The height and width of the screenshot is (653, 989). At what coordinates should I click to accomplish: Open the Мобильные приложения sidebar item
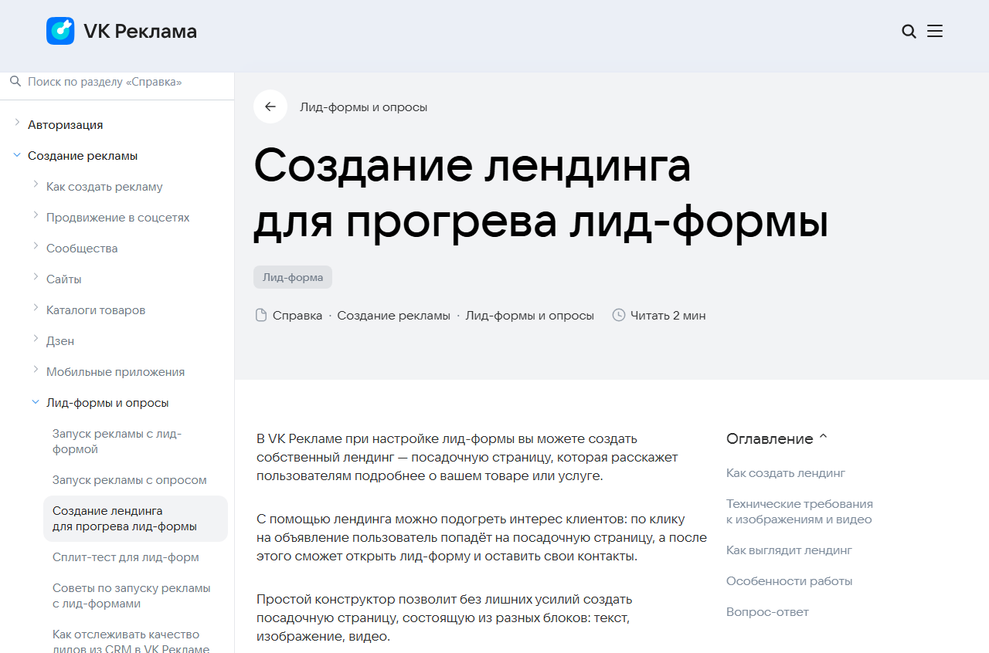pos(115,372)
